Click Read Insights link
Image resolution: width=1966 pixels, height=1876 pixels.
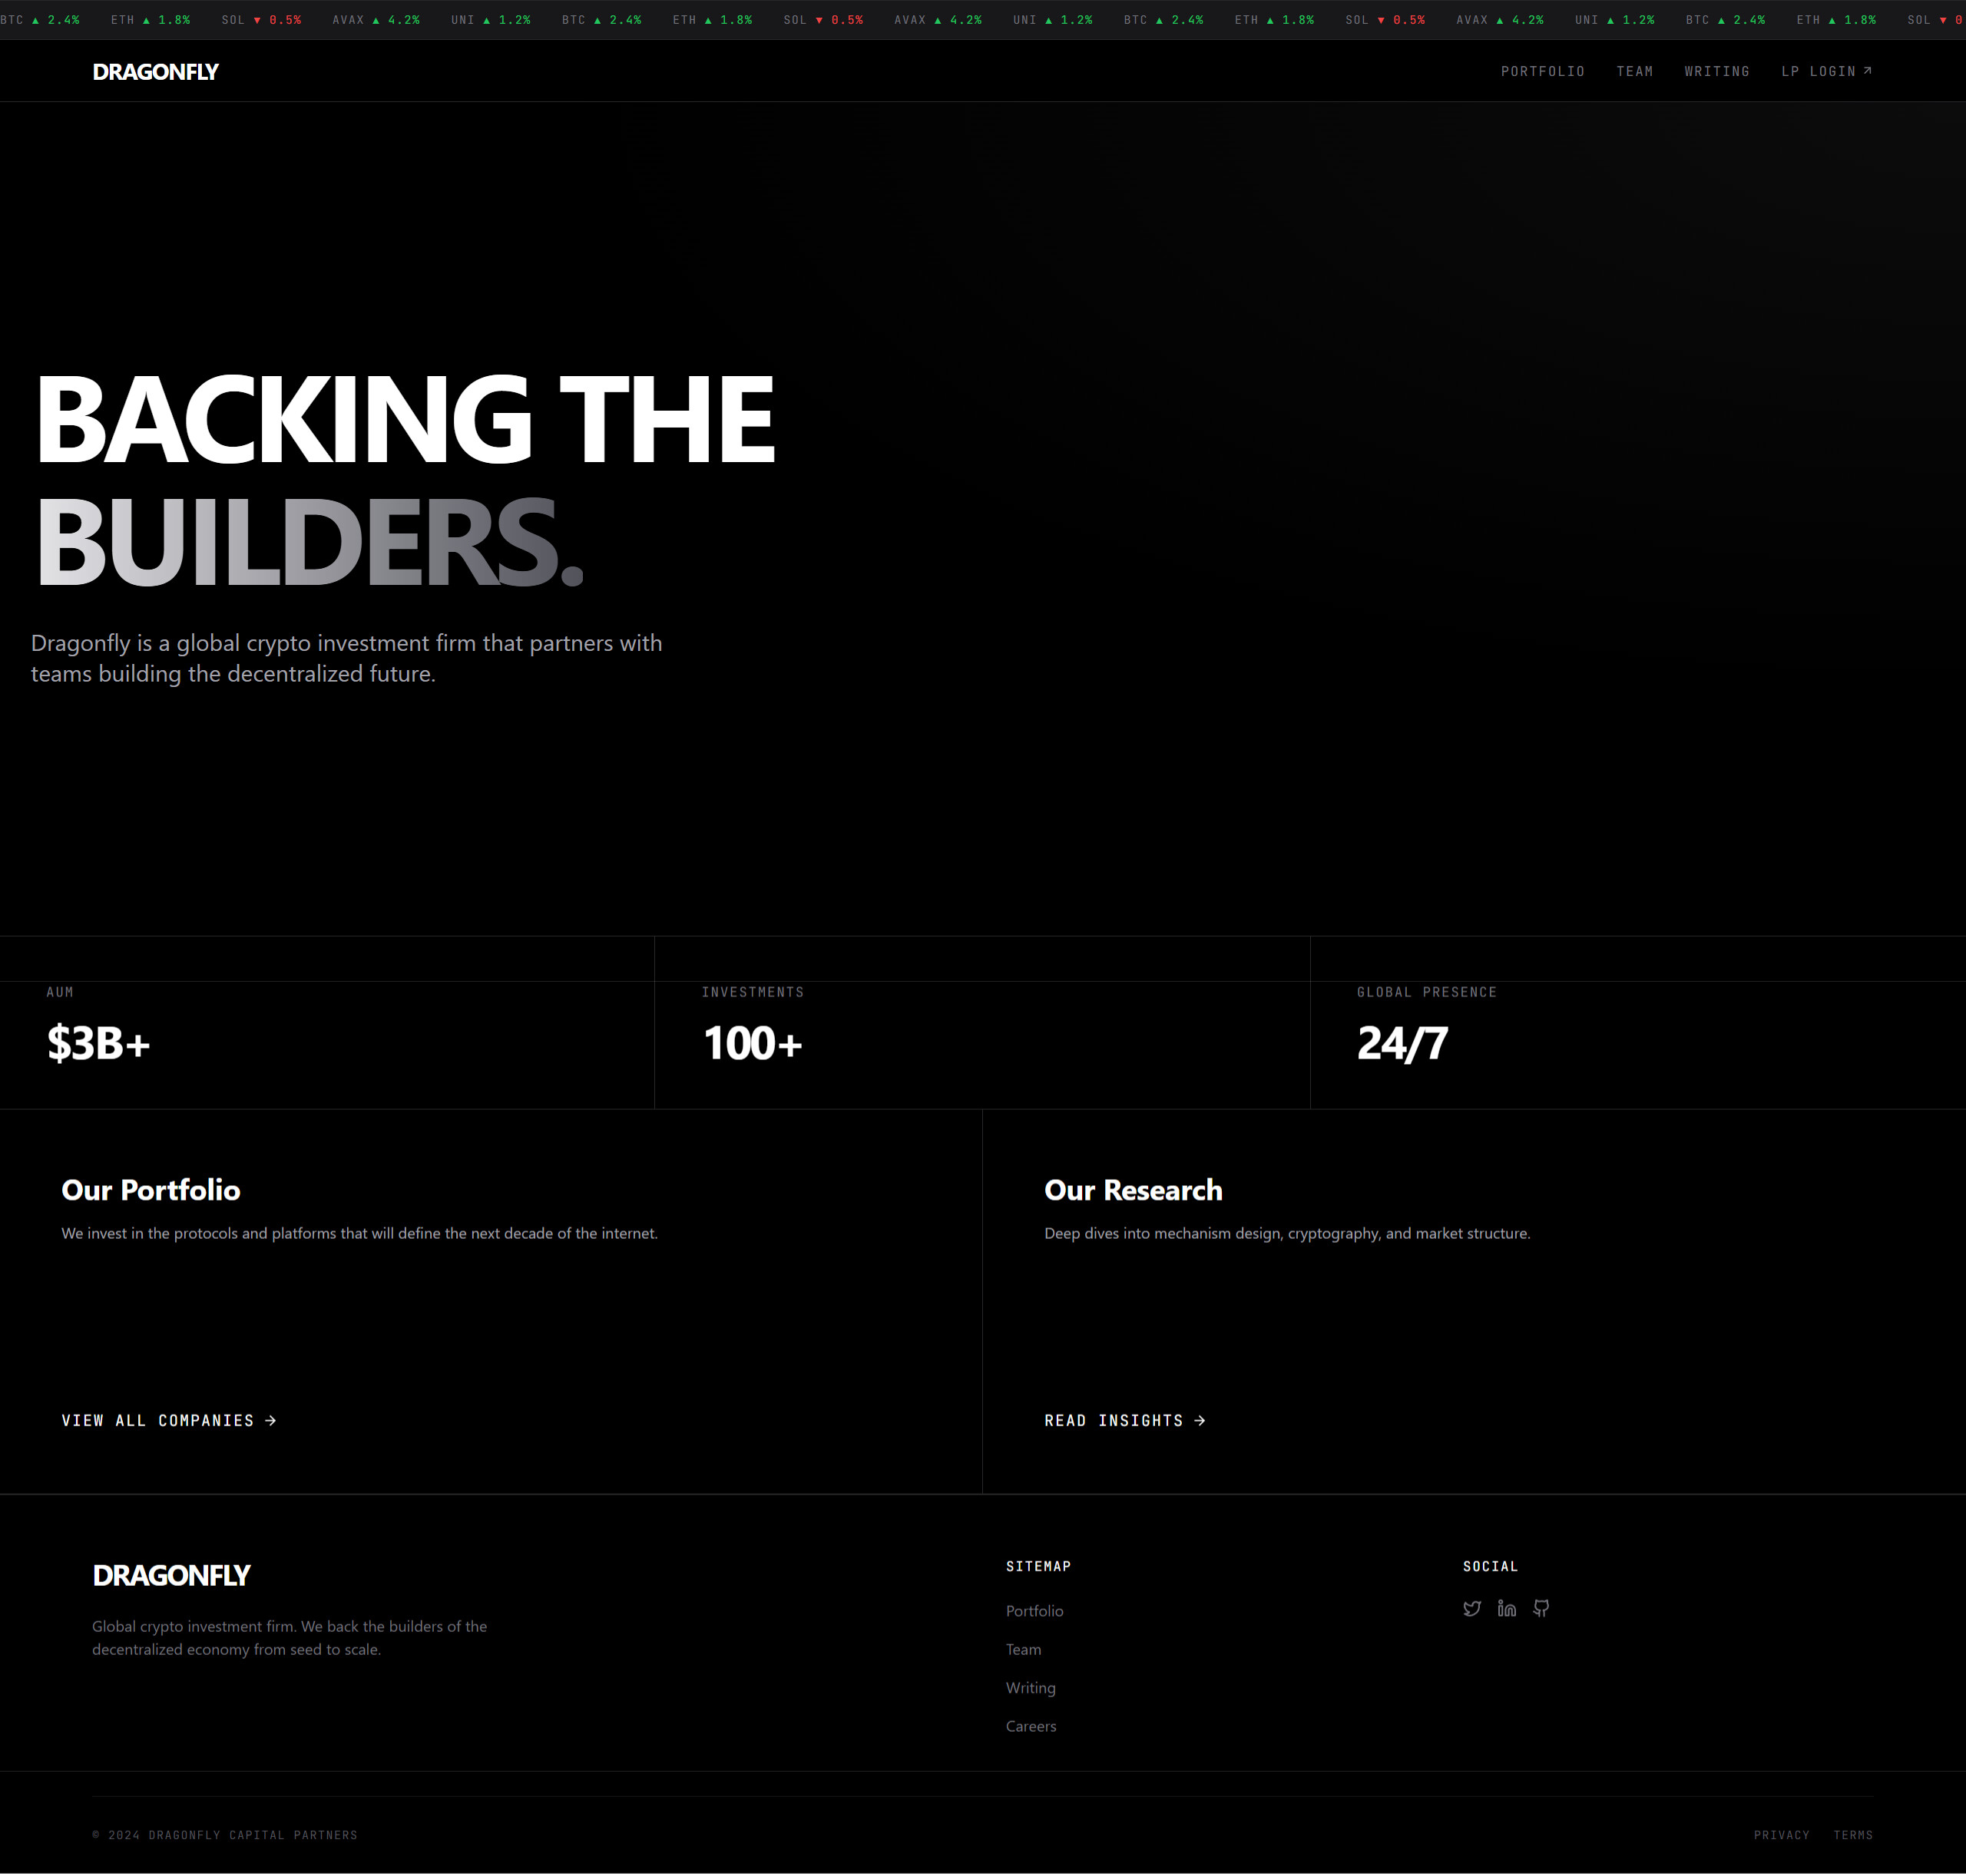click(1114, 1421)
